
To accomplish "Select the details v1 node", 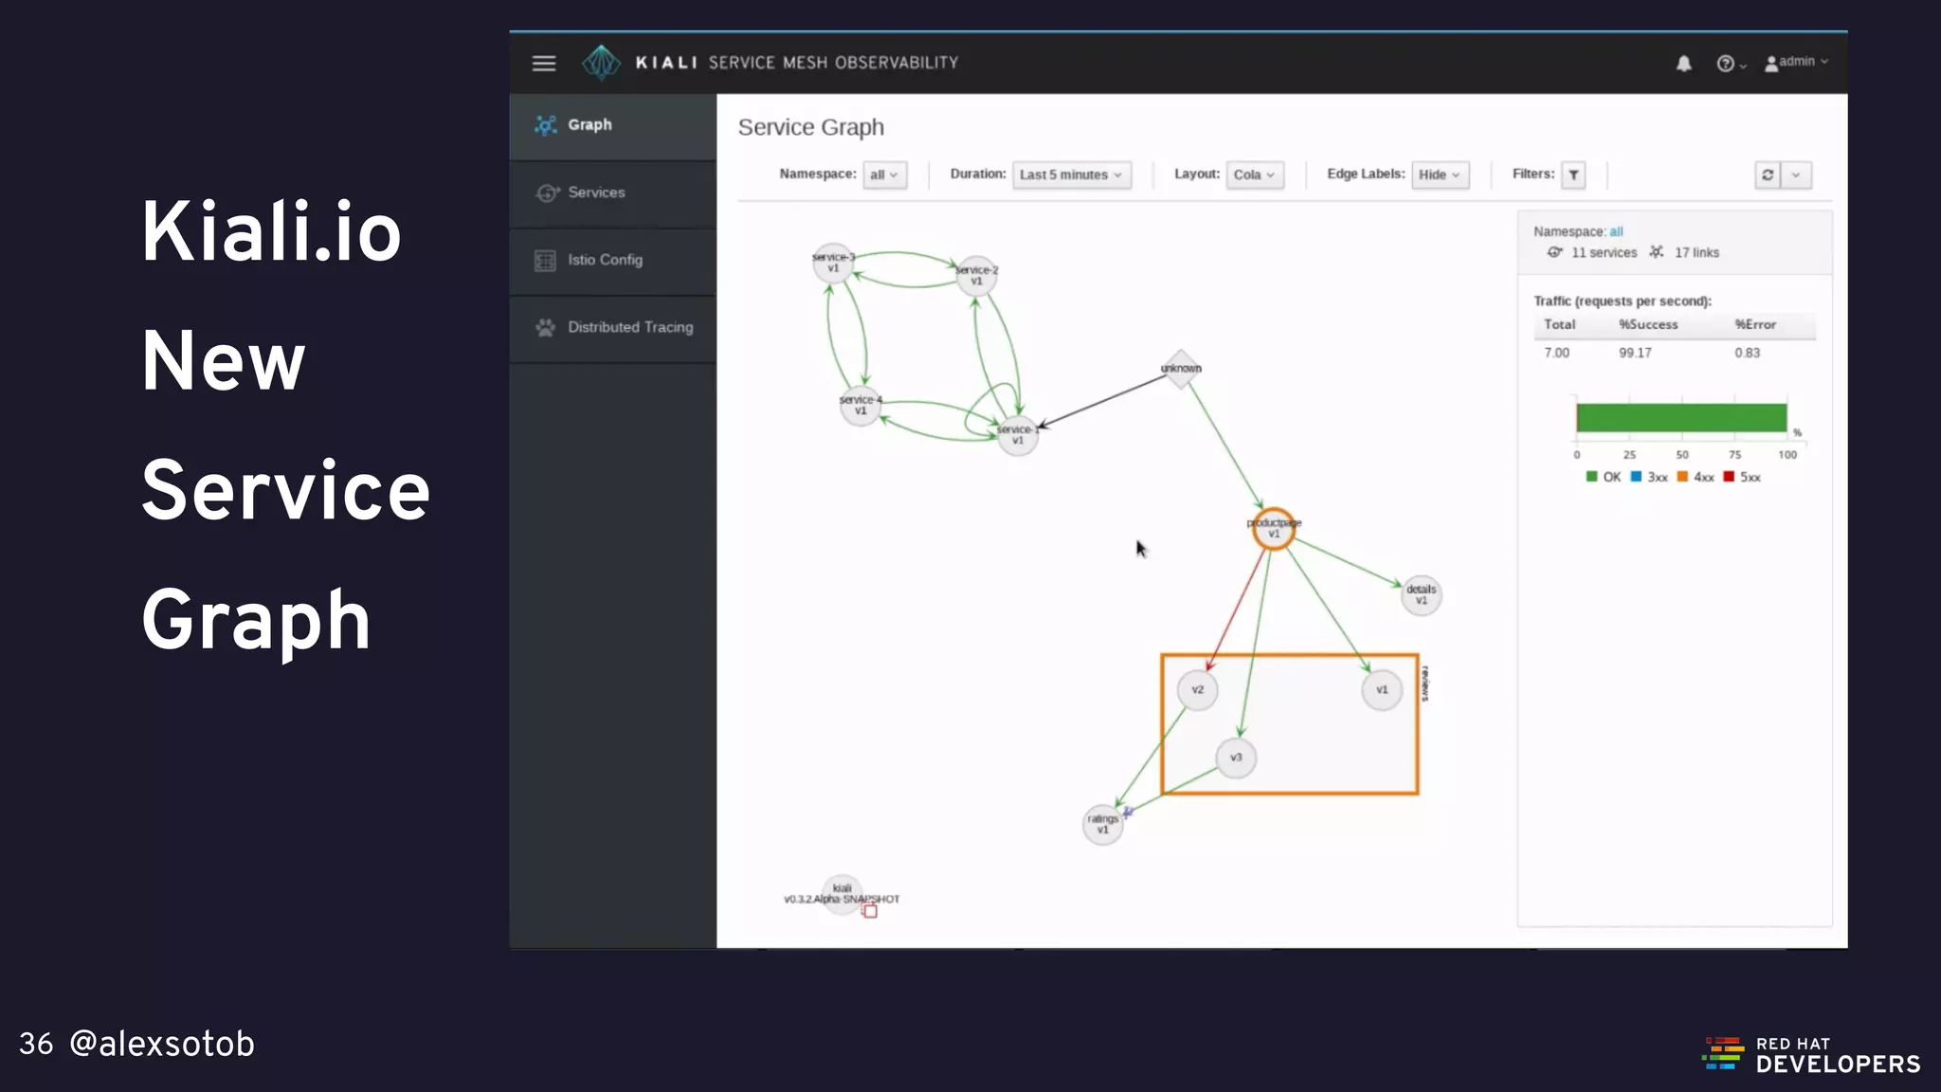I will tap(1421, 595).
